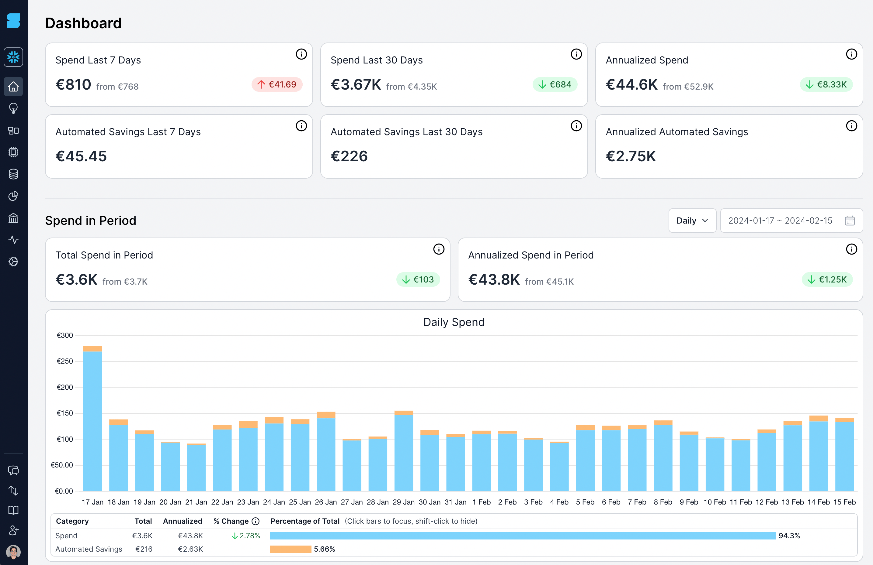Select the compute chip icon in sidebar

(14, 152)
